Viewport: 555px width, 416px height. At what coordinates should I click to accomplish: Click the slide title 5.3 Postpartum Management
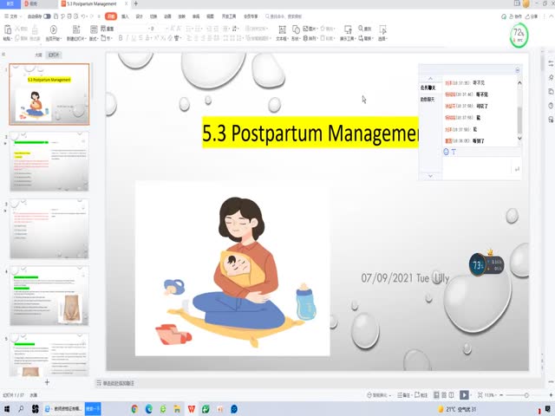[x=310, y=133]
